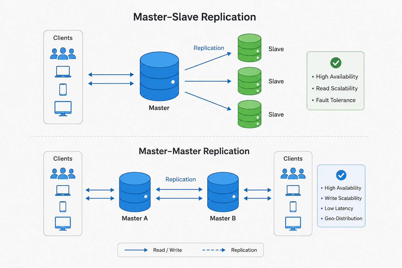
Task: Click the Master A database cylinder
Action: click(135, 192)
